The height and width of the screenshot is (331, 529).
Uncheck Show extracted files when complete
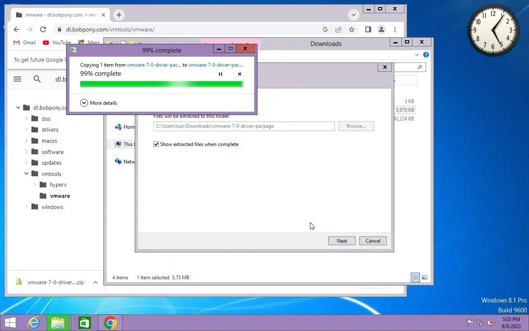click(x=156, y=144)
